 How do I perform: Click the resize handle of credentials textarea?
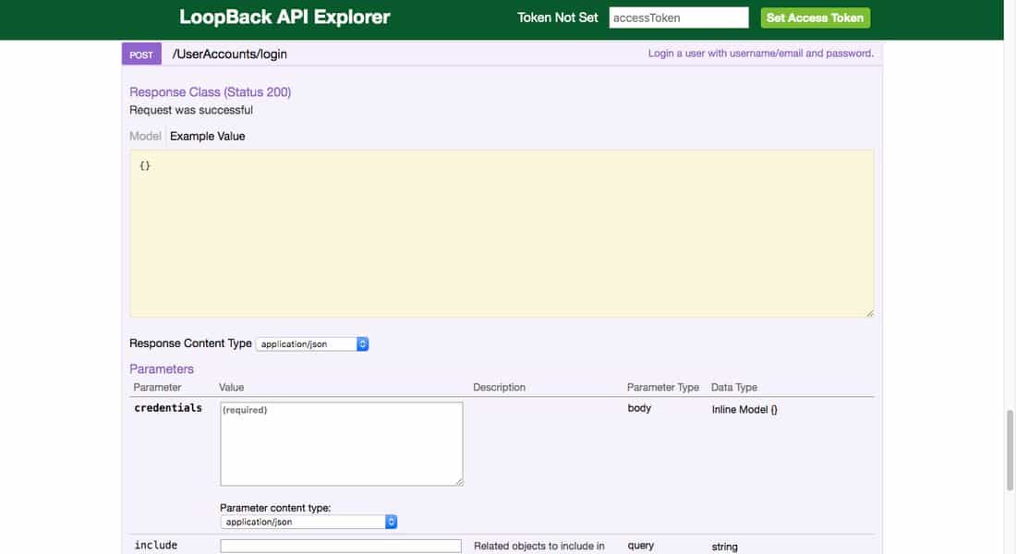coord(459,481)
